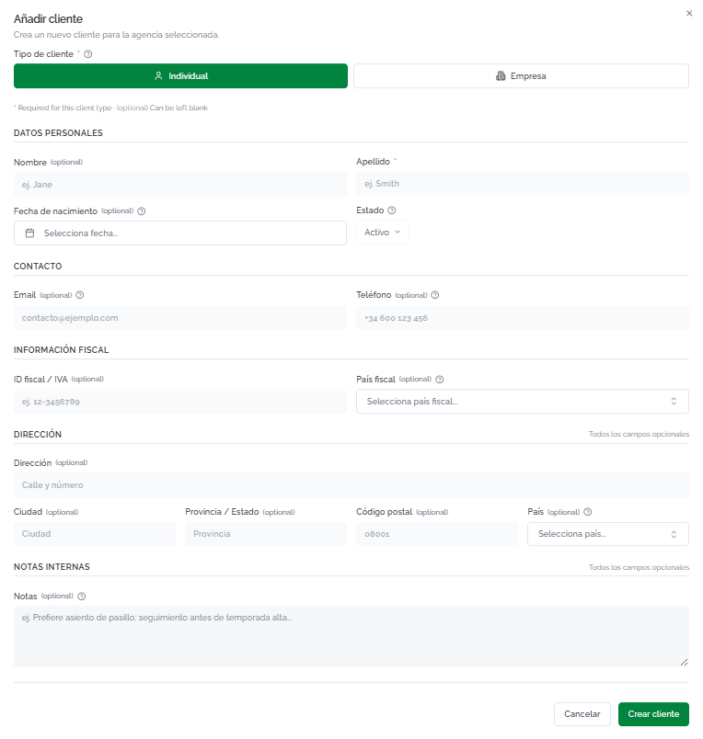
Task: Open the Activo status dropdown
Action: (x=382, y=232)
